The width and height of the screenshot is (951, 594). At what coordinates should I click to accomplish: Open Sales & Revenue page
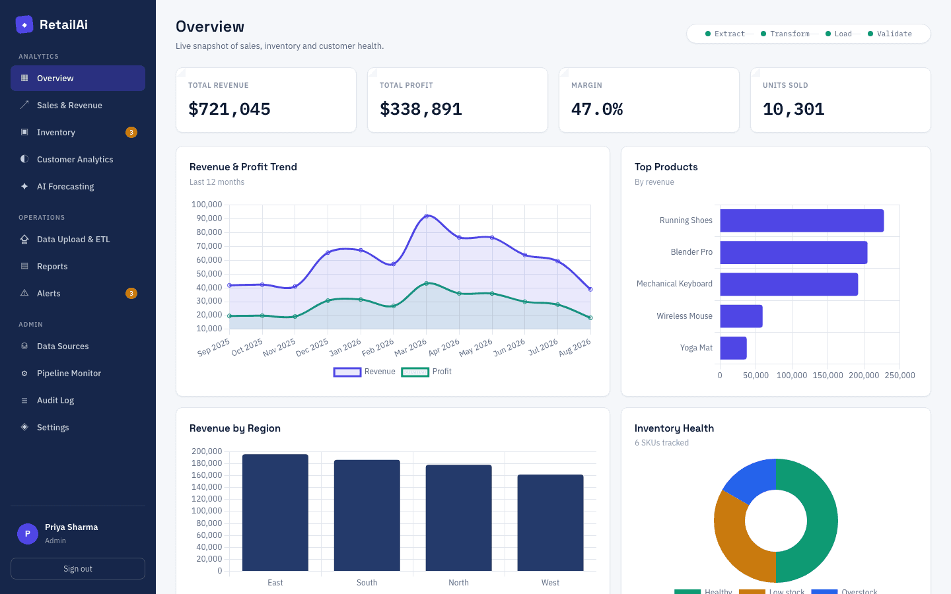click(78, 105)
